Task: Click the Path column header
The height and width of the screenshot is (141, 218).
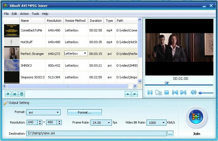Action: pos(126,21)
